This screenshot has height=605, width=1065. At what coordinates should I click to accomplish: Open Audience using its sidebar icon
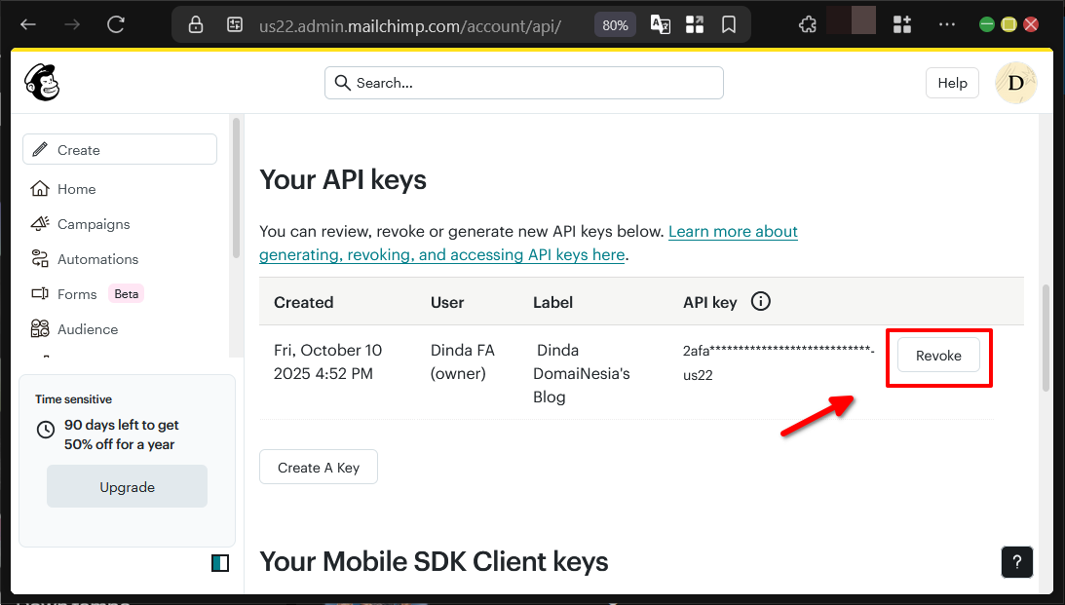pyautogui.click(x=39, y=329)
